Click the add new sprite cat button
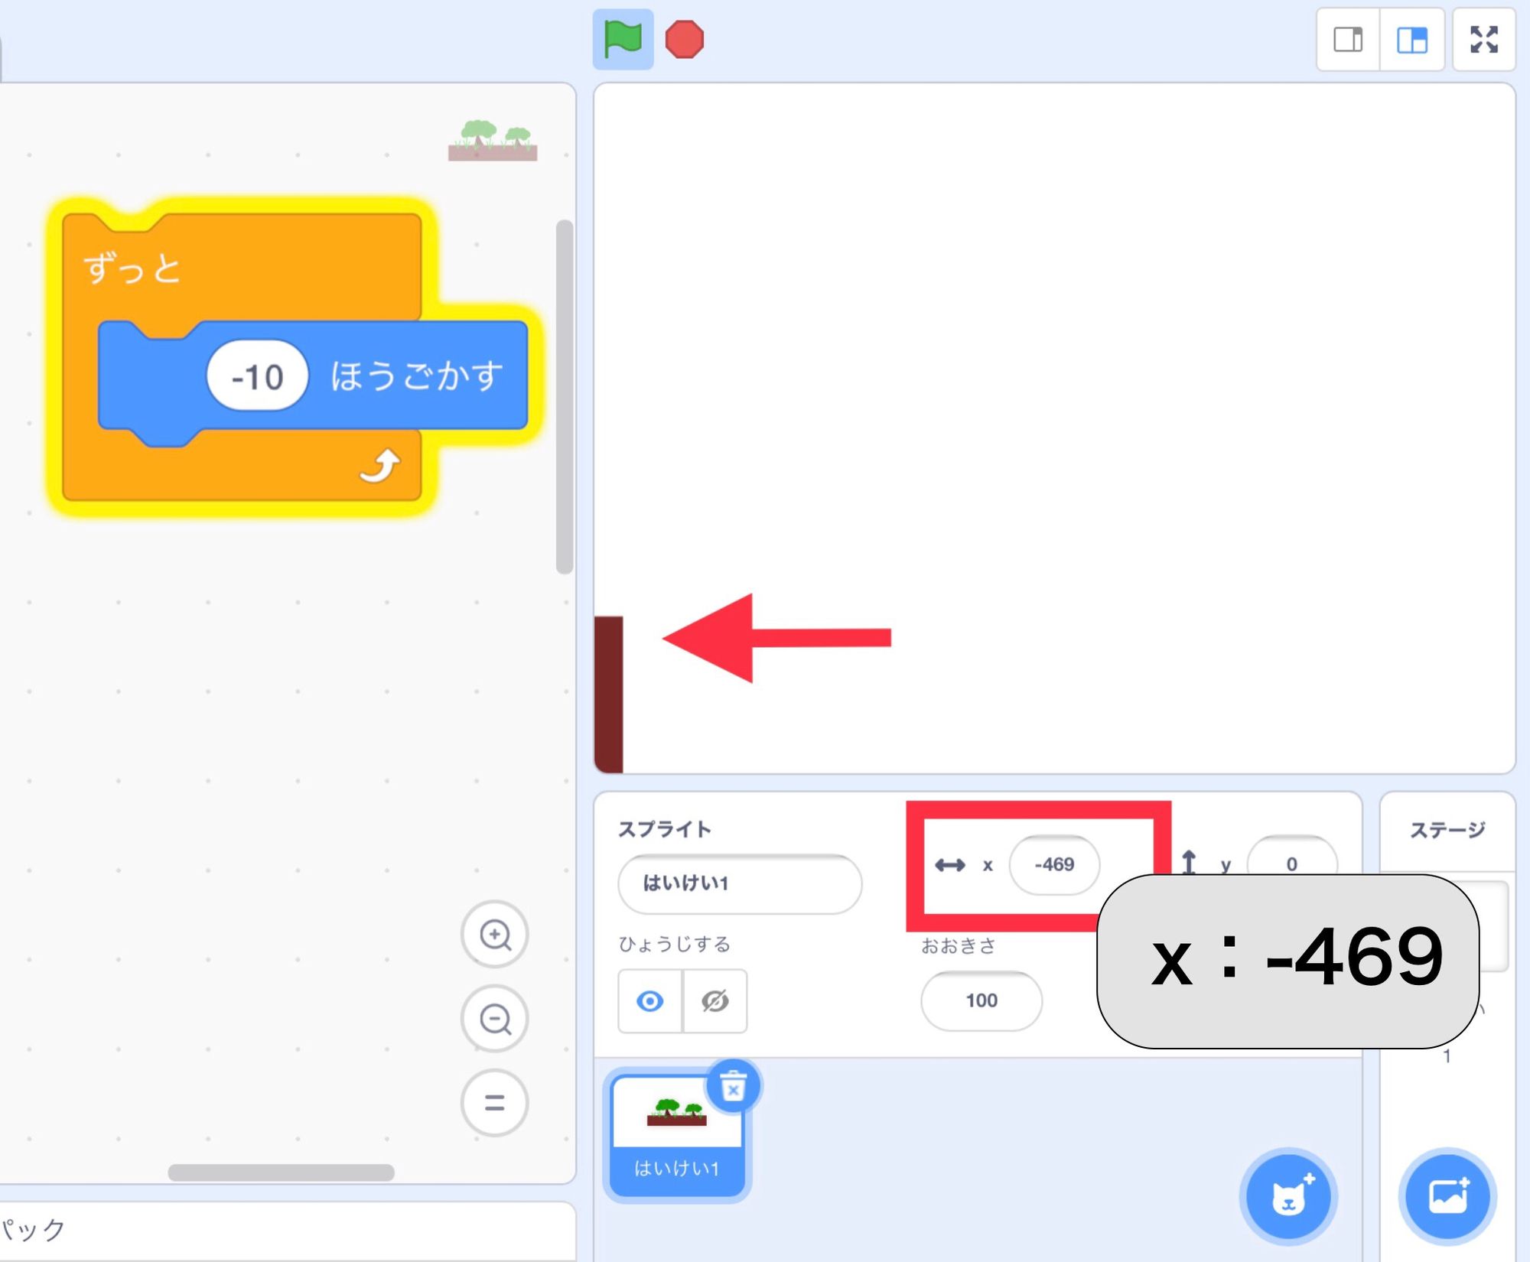 click(x=1287, y=1198)
